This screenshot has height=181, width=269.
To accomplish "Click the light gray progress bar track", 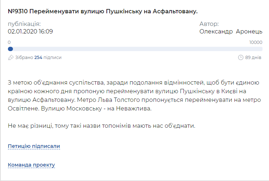I will click(135, 49).
